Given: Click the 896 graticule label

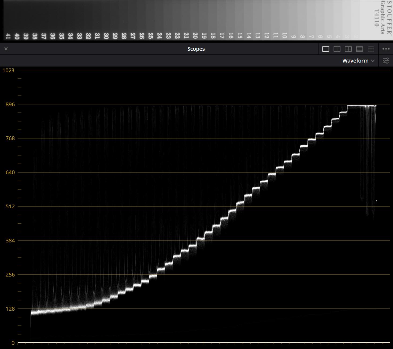Looking at the screenshot, I should coord(10,104).
